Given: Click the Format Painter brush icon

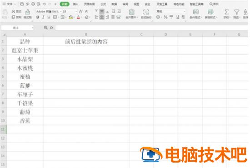Looking at the screenshot, I should tap(28, 12).
